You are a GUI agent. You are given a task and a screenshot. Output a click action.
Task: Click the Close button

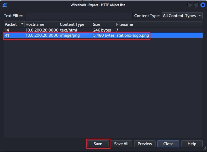pos(168,144)
